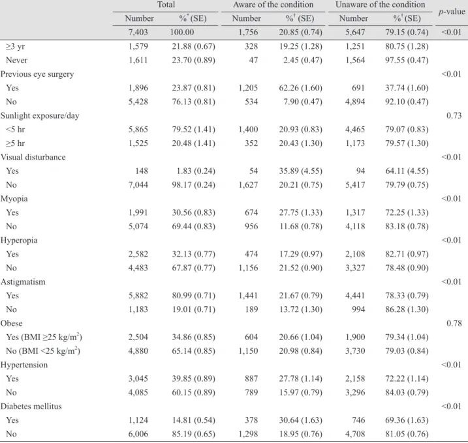Screen dimensions: 468x443
Task: Click the total number cell 7,403
Action: pyautogui.click(x=138, y=32)
